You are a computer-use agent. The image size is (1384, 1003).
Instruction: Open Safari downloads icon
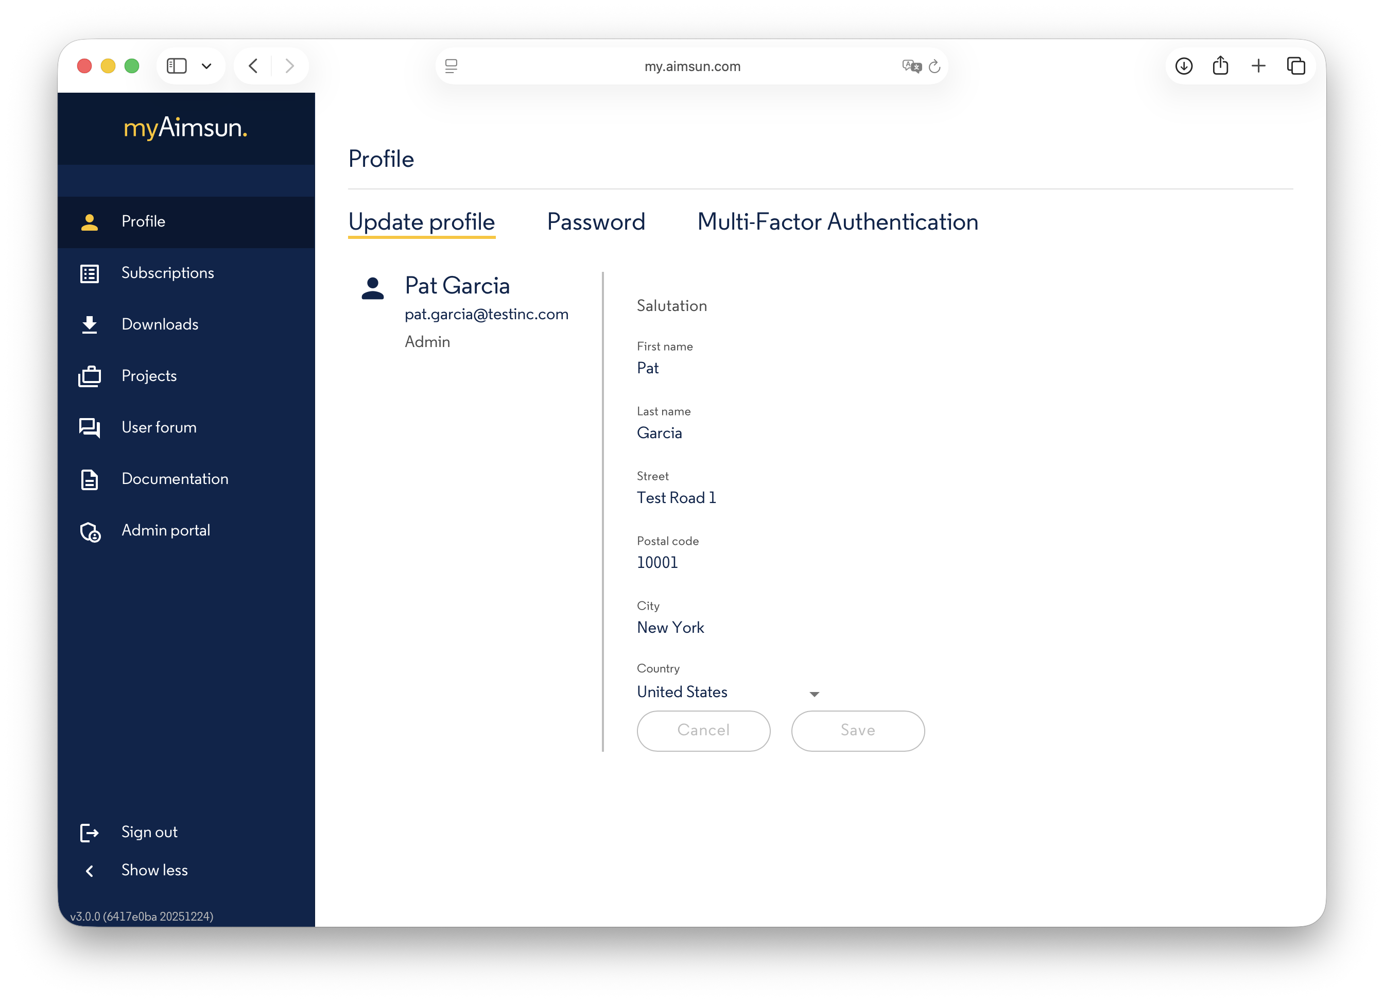tap(1184, 66)
